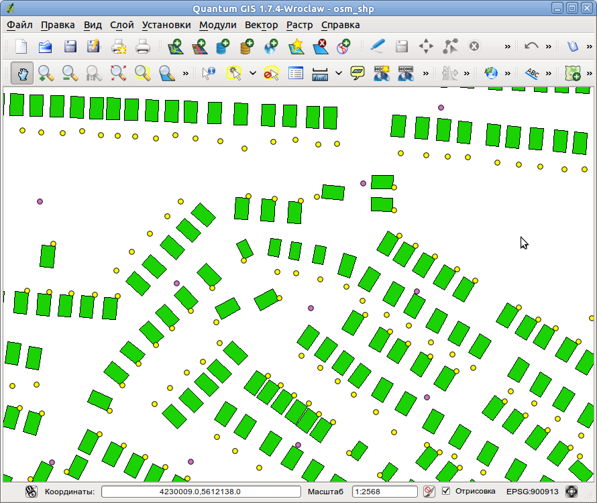Select the Identify Features tool
Image resolution: width=597 pixels, height=503 pixels.
(208, 73)
